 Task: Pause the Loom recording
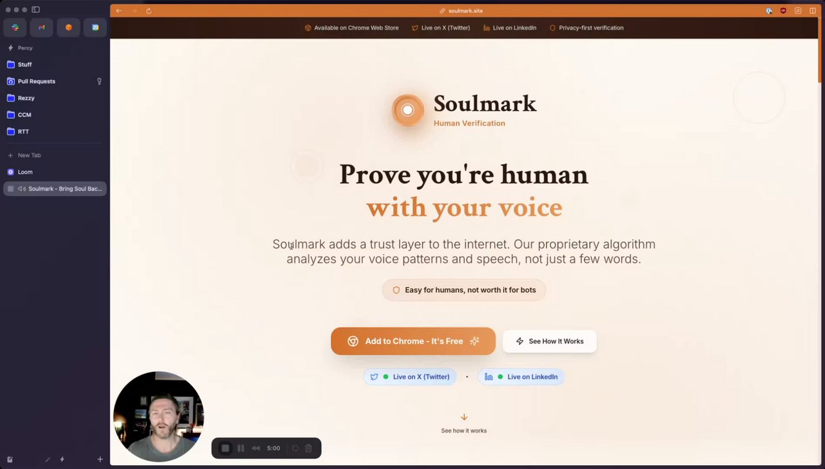pyautogui.click(x=240, y=448)
